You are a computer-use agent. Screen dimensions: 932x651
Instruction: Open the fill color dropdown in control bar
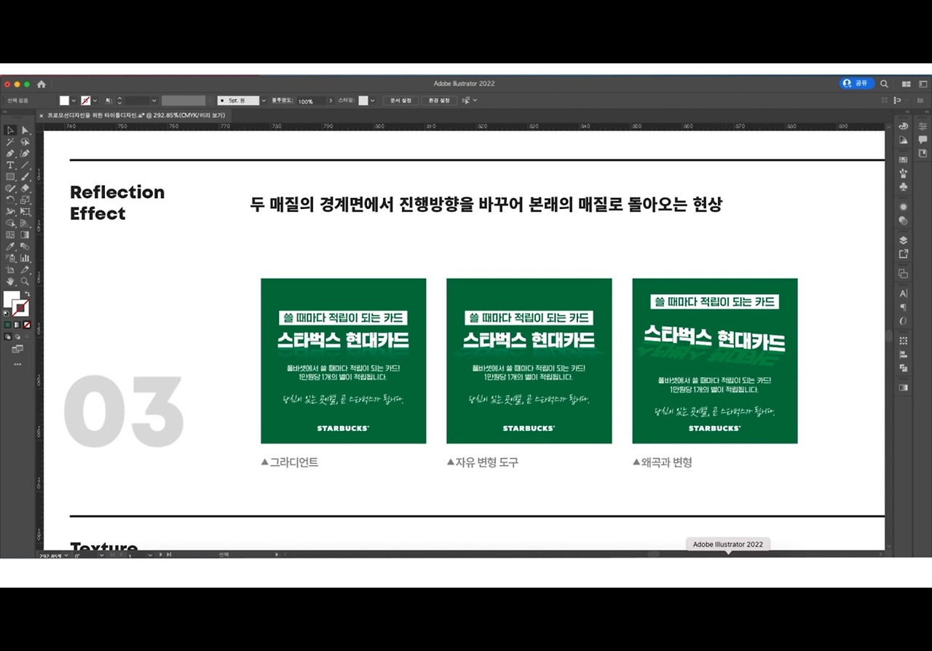tap(74, 100)
